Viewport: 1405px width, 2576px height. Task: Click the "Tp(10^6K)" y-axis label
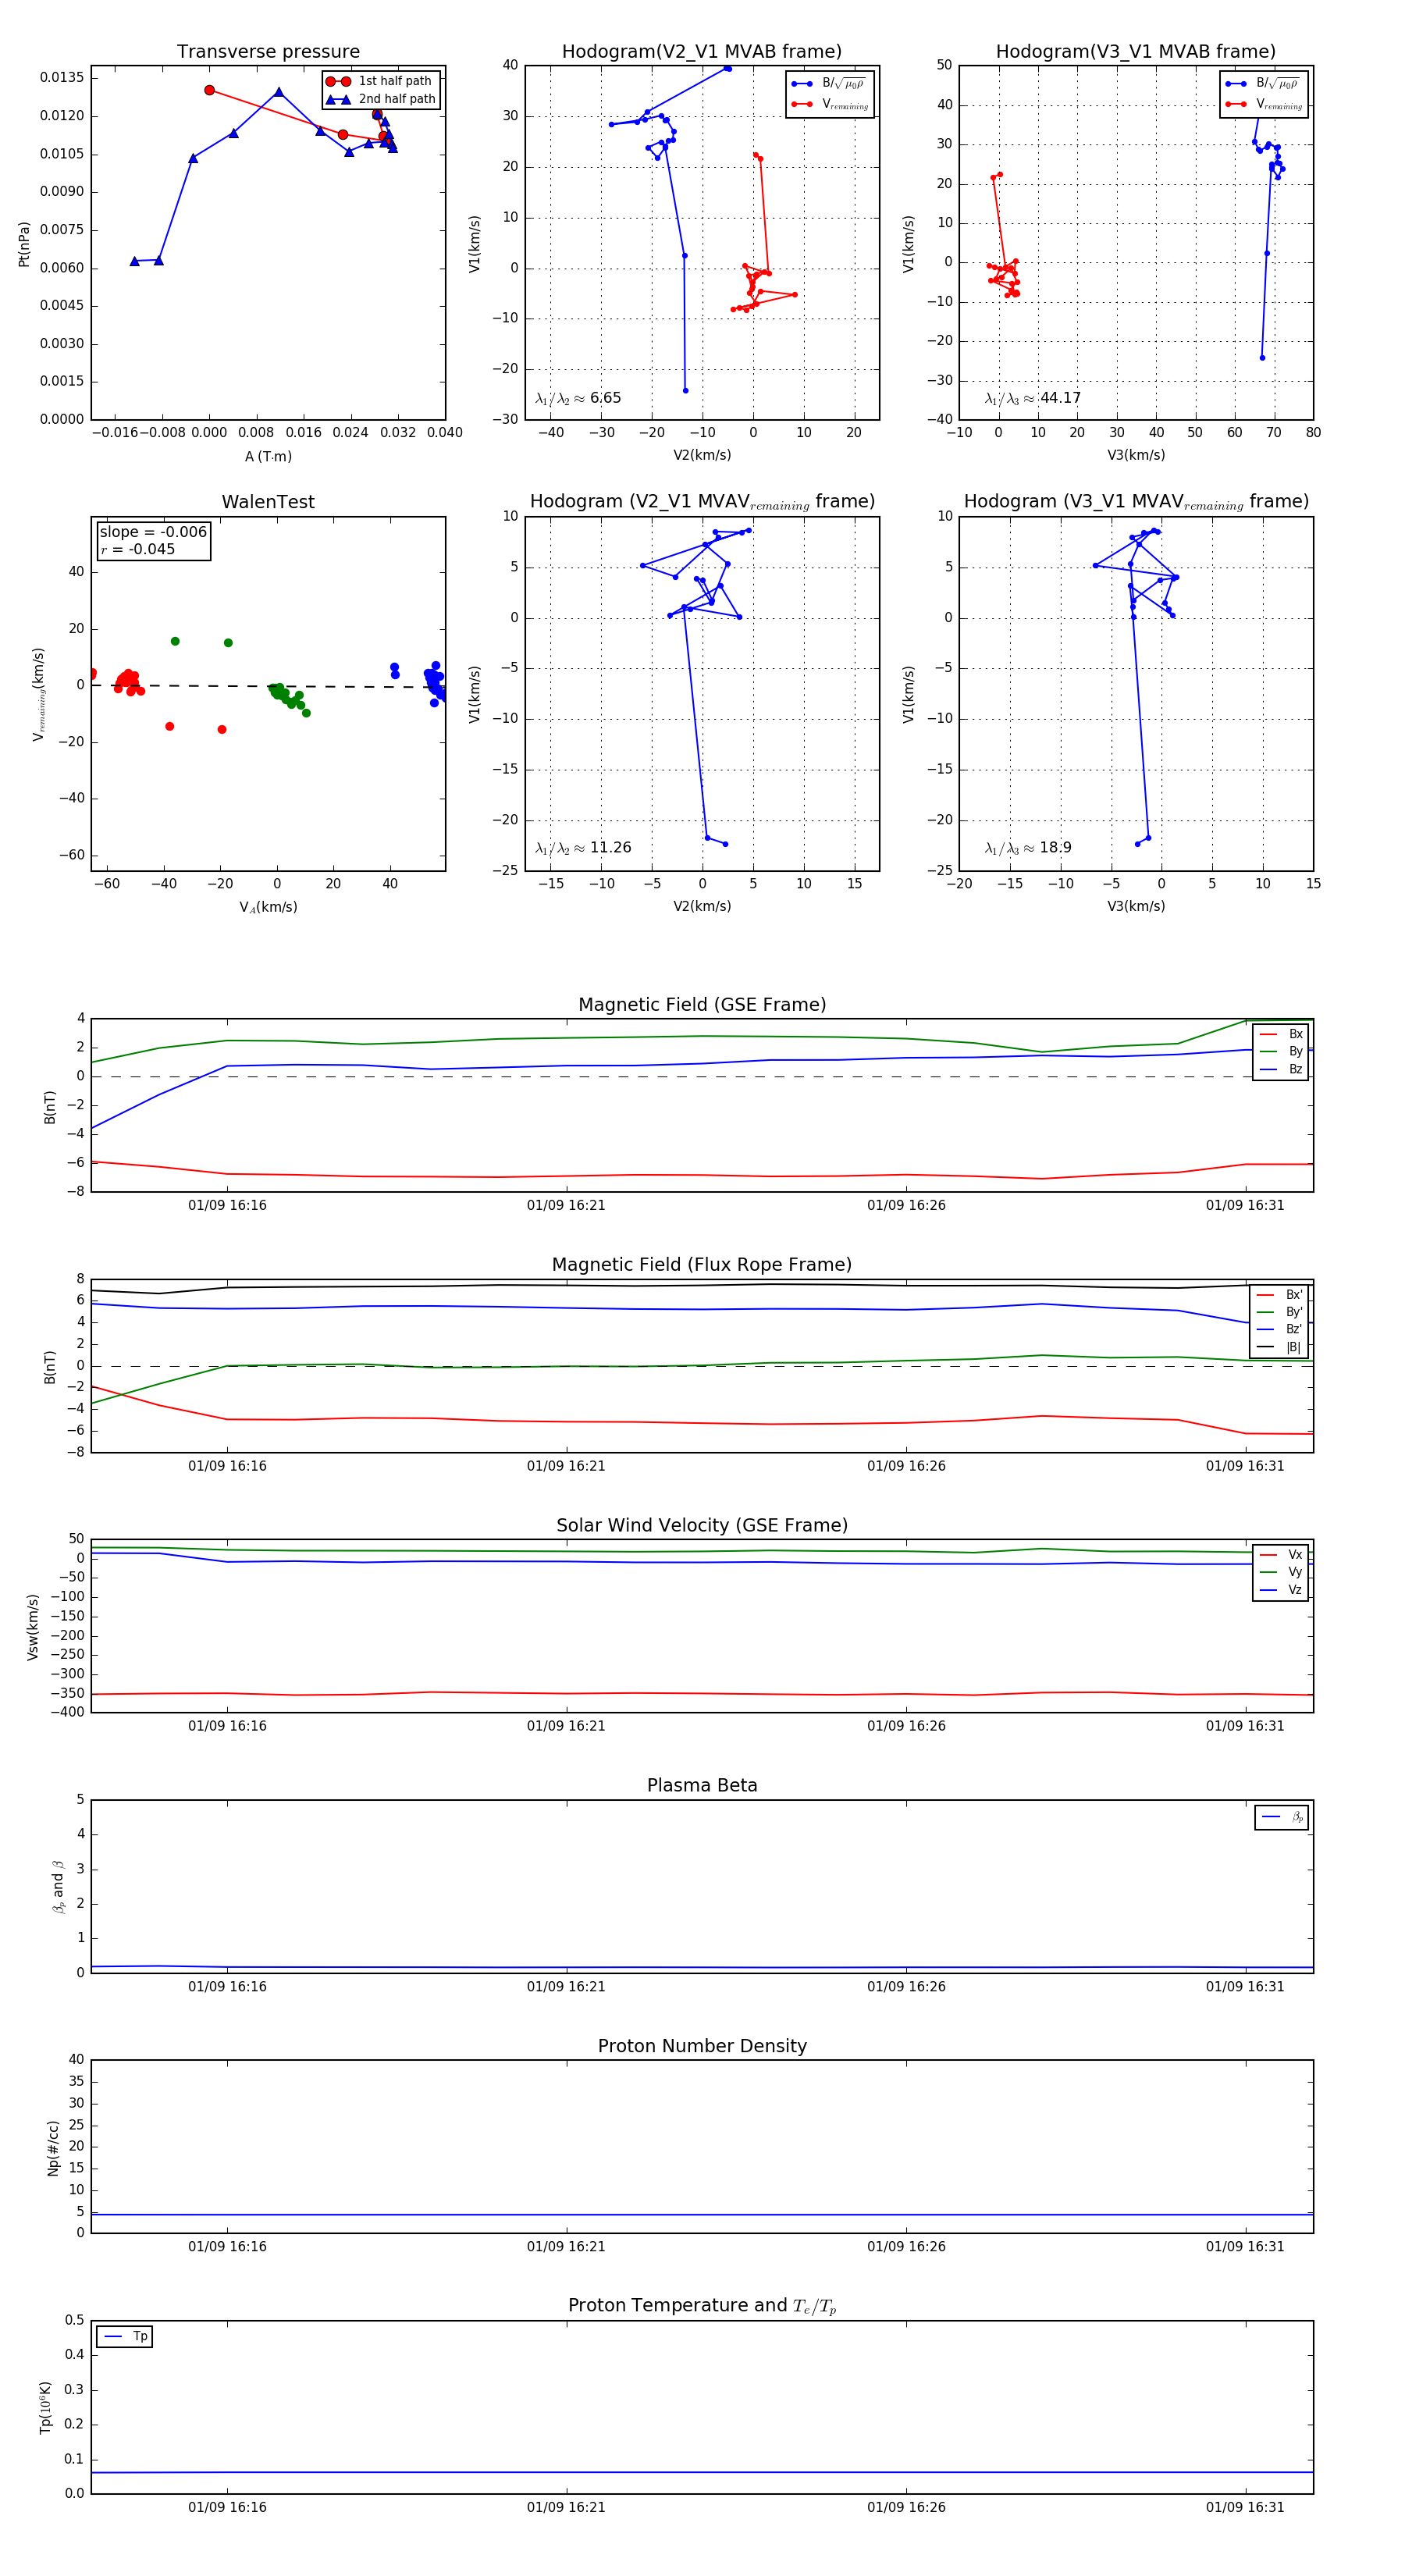pos(45,2407)
